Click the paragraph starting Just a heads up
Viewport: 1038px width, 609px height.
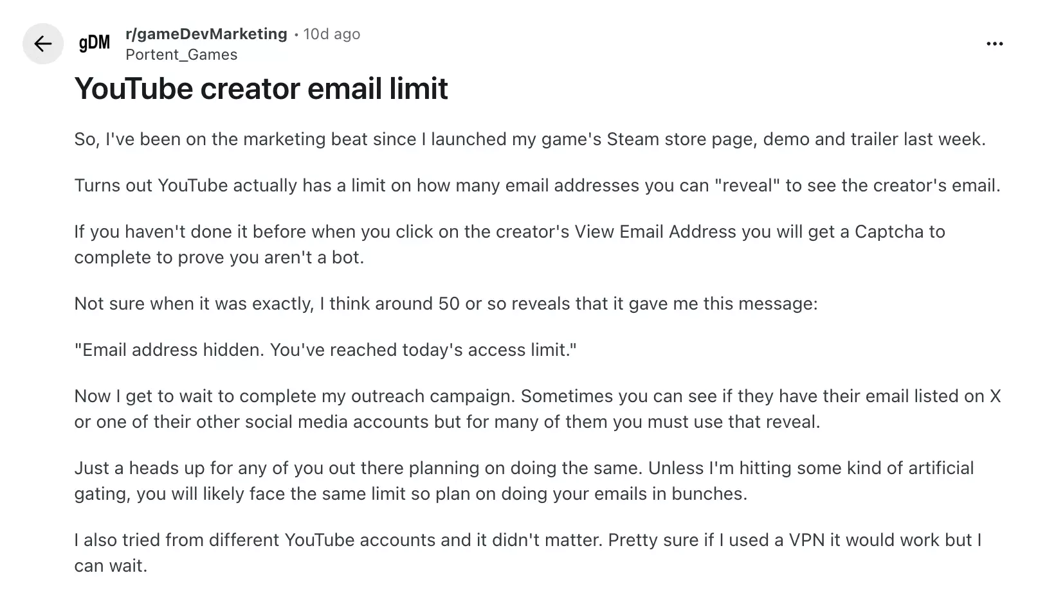click(x=524, y=481)
